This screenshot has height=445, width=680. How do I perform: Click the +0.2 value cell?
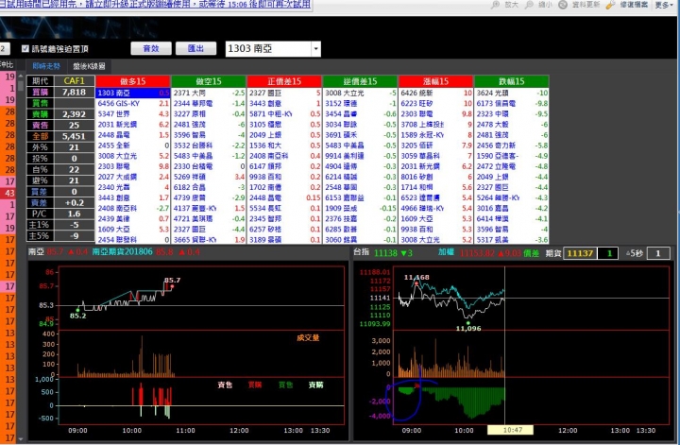coord(75,202)
